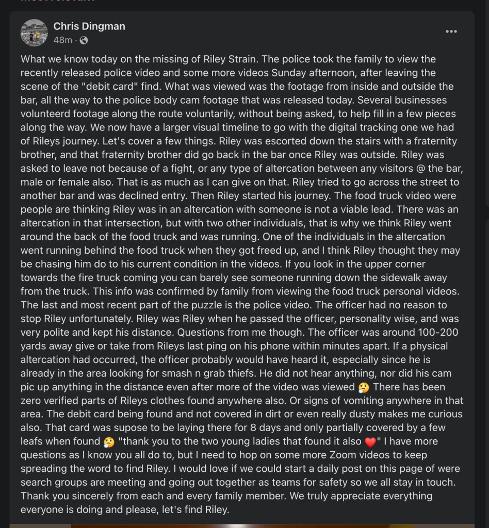Click the public globe audience icon
Viewport: 489px width, 528px height.
click(x=84, y=40)
